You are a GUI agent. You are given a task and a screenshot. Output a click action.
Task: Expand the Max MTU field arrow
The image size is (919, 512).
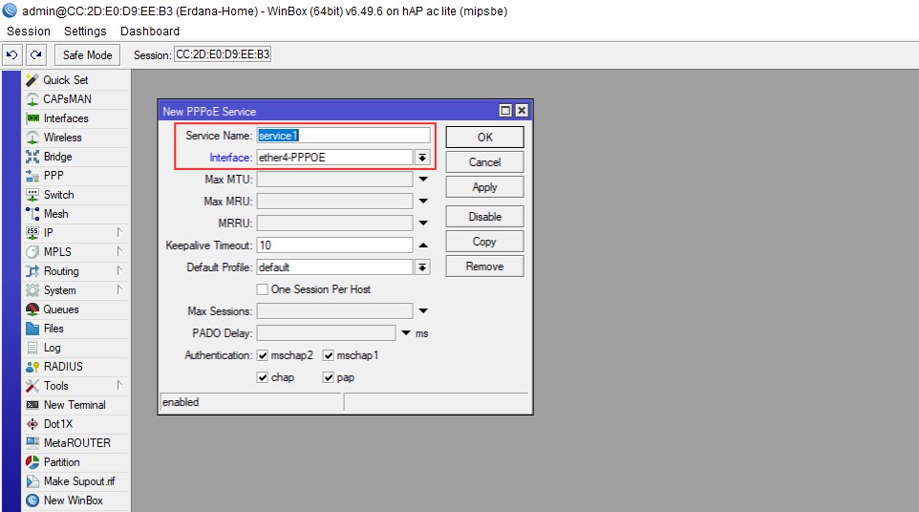point(422,179)
